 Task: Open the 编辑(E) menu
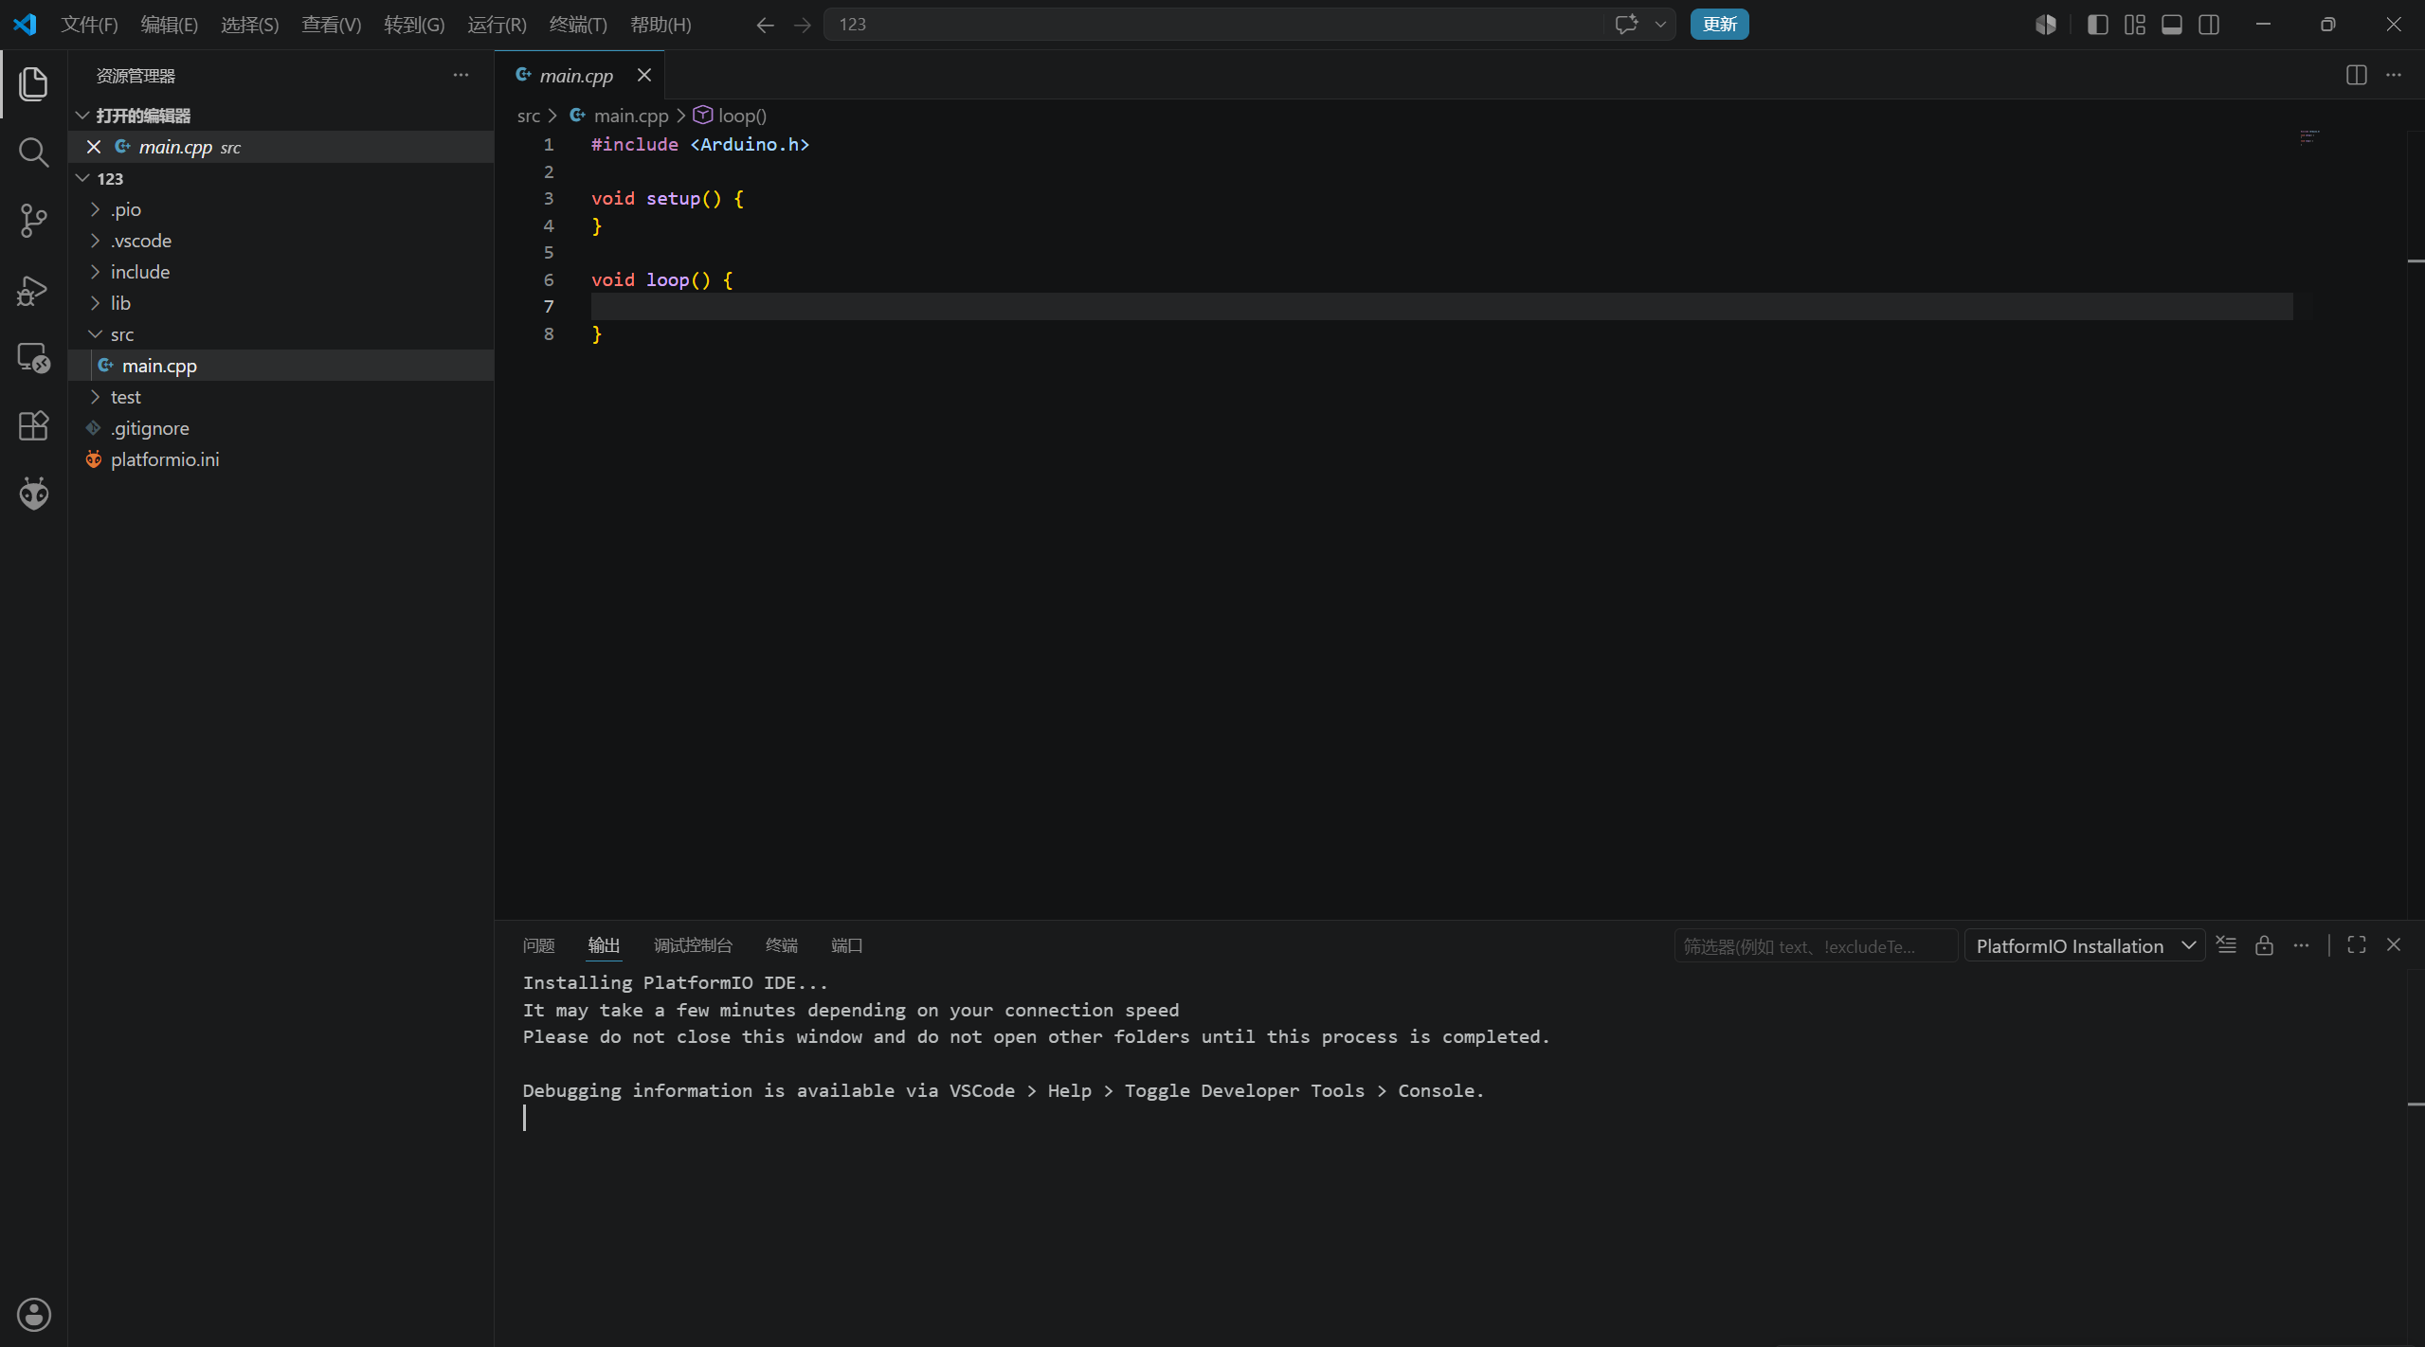tap(170, 25)
